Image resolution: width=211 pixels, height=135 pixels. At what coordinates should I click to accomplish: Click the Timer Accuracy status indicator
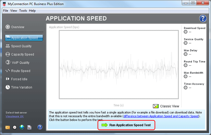186,88
